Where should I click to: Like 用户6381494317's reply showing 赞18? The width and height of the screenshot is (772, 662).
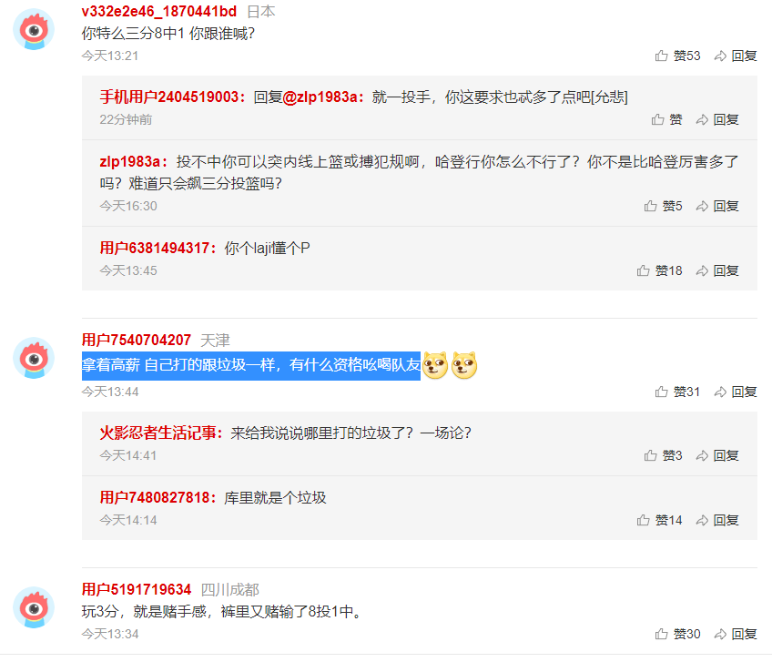659,270
